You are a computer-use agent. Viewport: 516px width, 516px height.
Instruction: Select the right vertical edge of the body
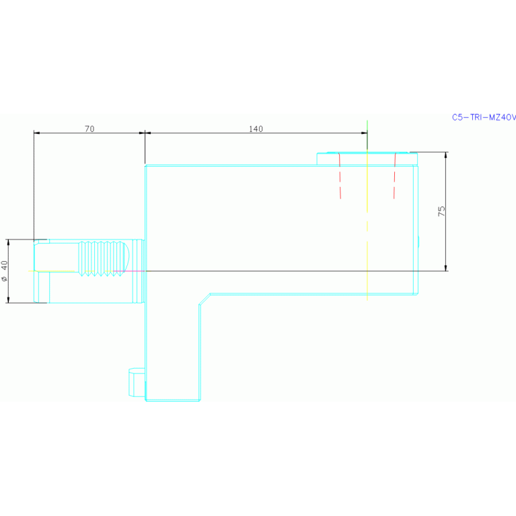click(416, 229)
